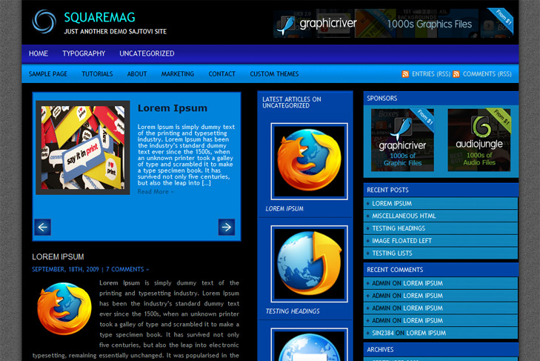
Task: Open the Tutorials page
Action: point(97,74)
